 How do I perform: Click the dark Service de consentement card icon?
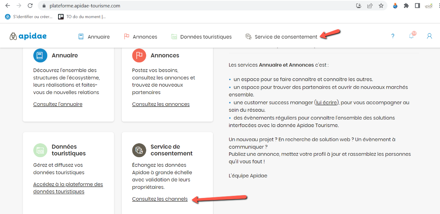pos(139,150)
